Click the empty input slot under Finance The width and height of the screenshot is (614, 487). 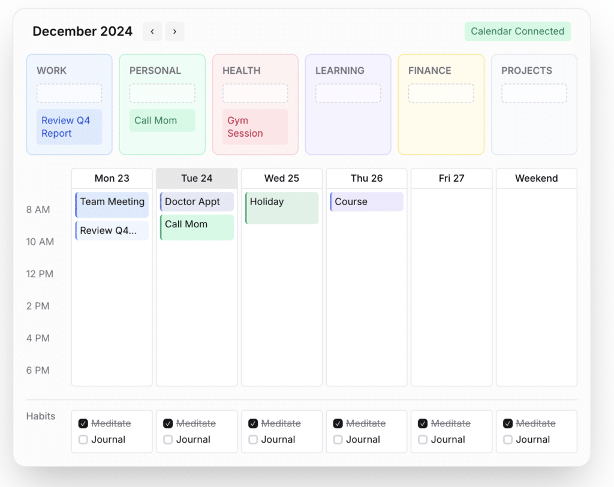441,94
